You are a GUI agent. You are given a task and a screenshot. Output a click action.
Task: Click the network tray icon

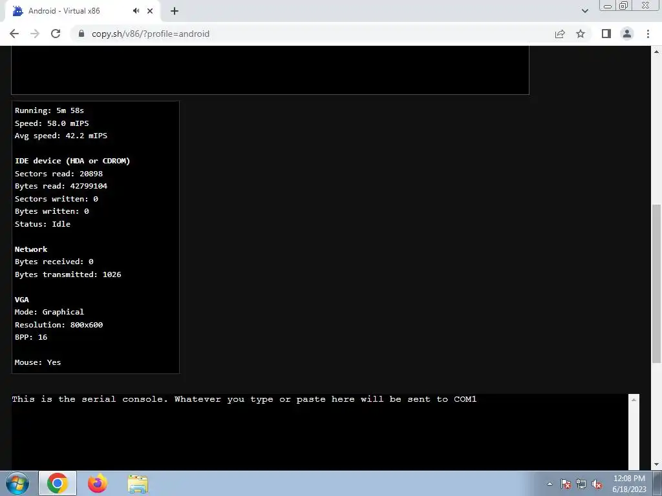[581, 484]
